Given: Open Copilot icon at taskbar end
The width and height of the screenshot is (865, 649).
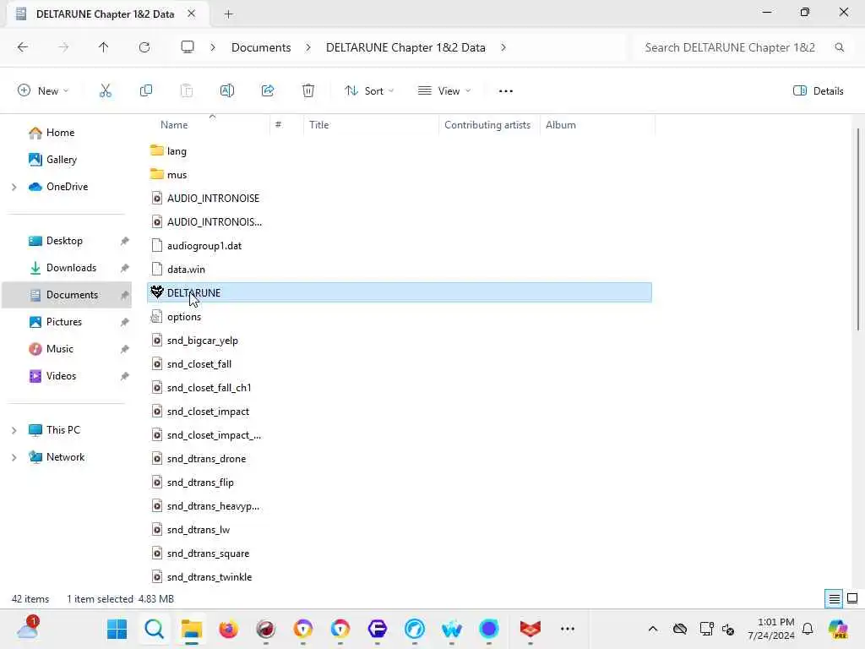Looking at the screenshot, I should [839, 629].
